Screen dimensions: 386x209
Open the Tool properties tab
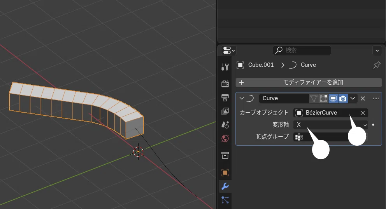coord(225,67)
